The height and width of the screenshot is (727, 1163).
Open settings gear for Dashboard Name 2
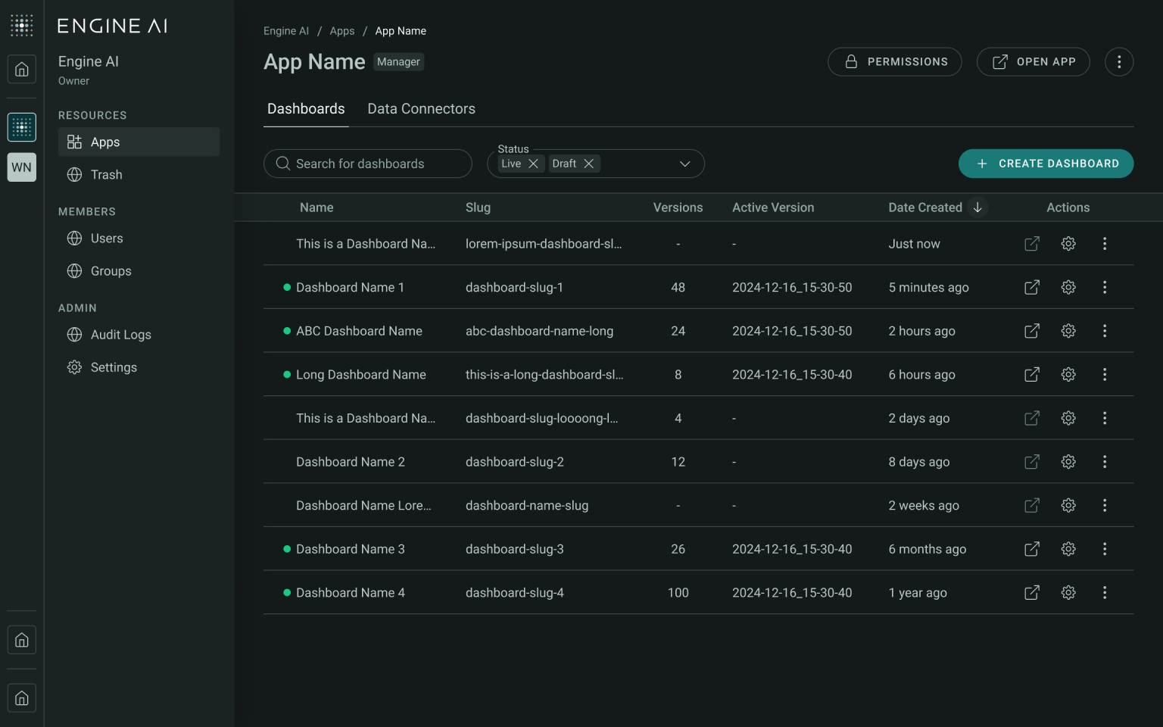point(1068,462)
